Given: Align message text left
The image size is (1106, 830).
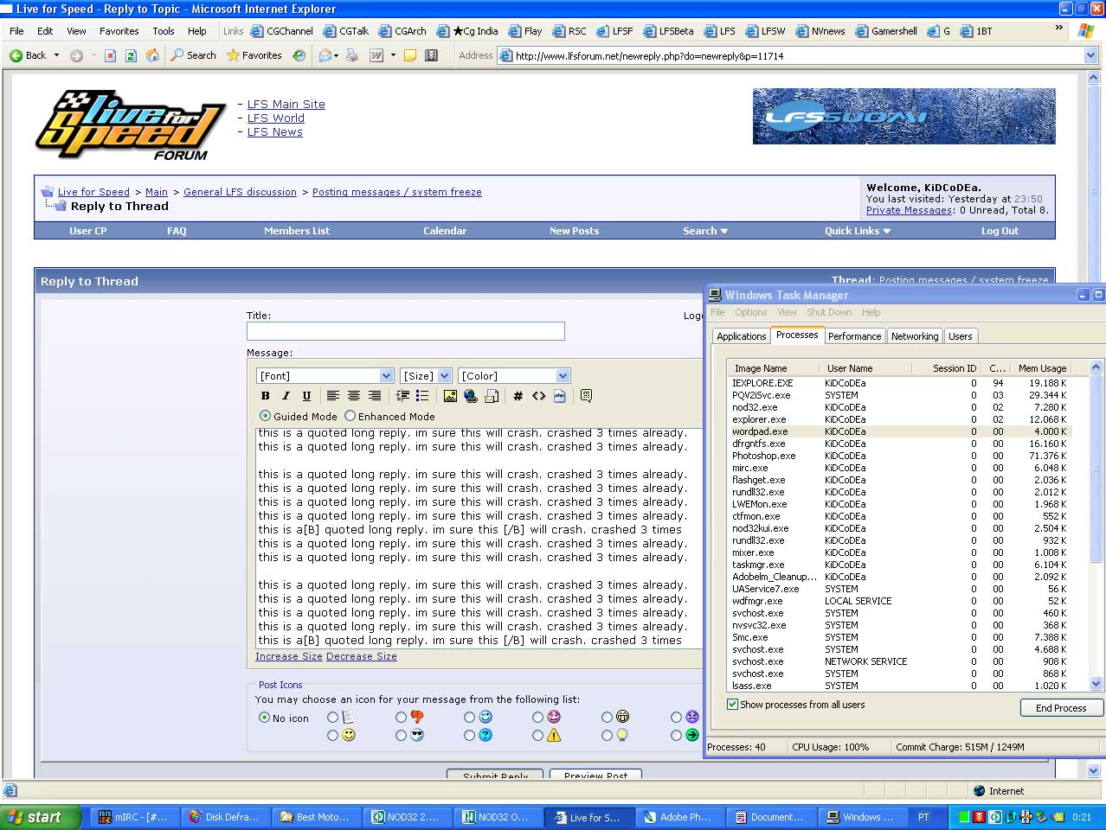Looking at the screenshot, I should 332,396.
